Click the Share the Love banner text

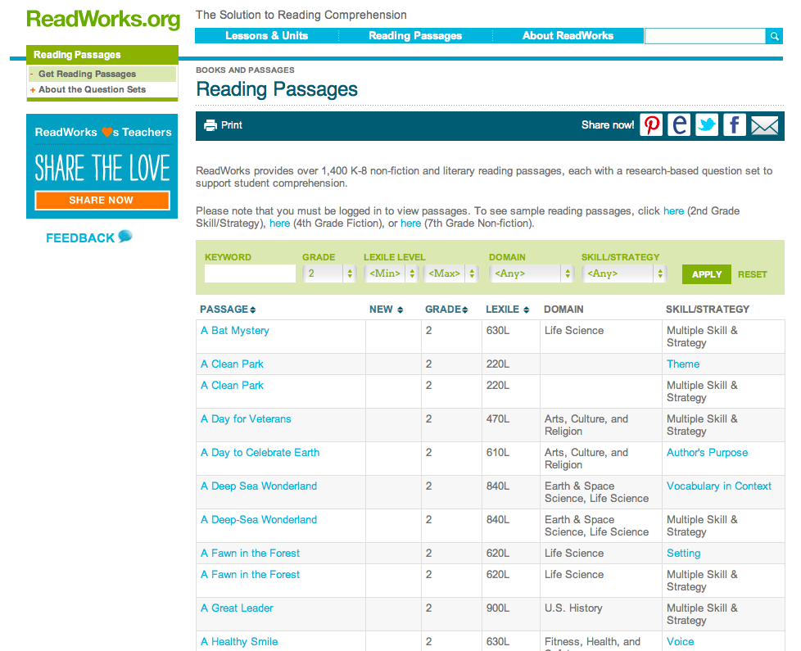[102, 168]
